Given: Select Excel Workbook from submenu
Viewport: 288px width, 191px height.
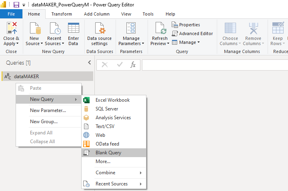Looking at the screenshot, I should click(x=114, y=100).
